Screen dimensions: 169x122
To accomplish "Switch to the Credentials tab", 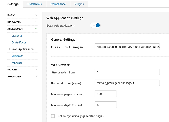I will point(35,4).
